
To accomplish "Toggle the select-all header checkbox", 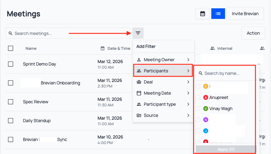I will tap(11, 48).
